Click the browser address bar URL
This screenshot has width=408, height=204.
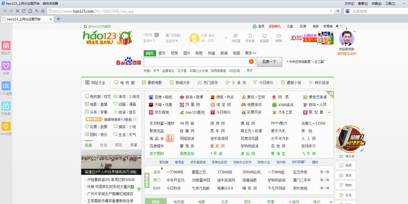click(93, 11)
